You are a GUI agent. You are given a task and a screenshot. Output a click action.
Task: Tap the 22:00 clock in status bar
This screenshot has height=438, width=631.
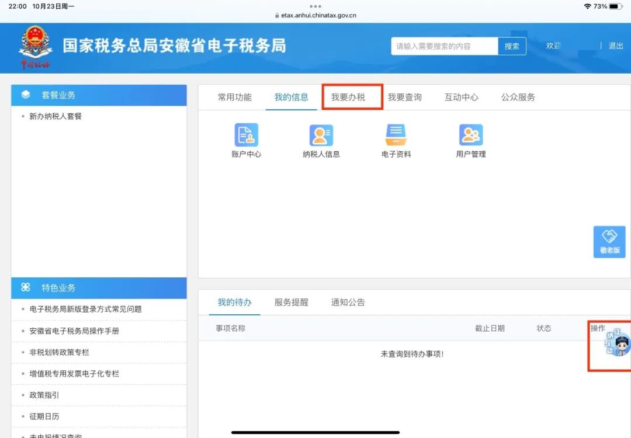coord(18,6)
